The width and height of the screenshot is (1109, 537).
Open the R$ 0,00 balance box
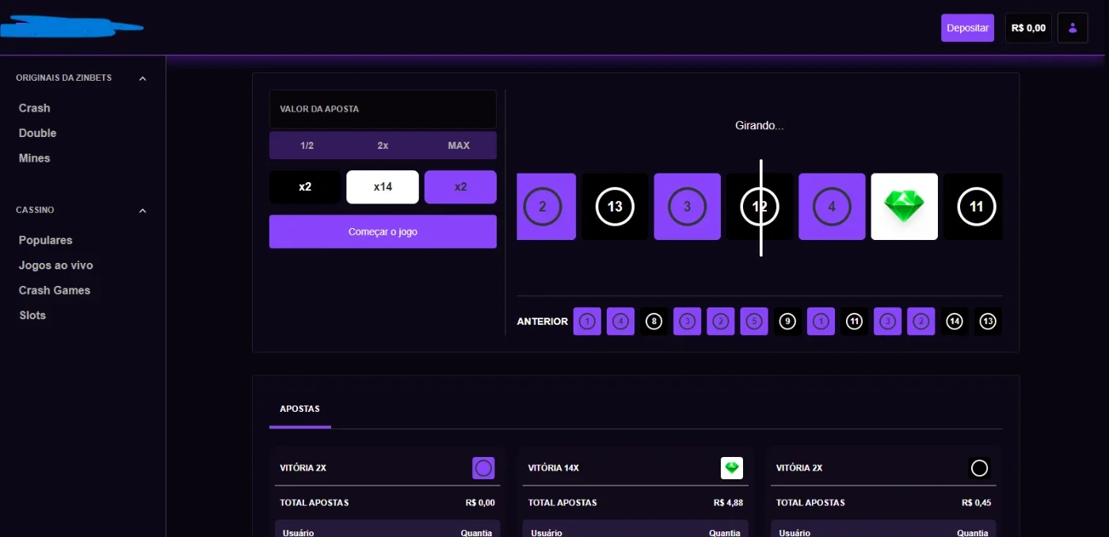(1028, 28)
